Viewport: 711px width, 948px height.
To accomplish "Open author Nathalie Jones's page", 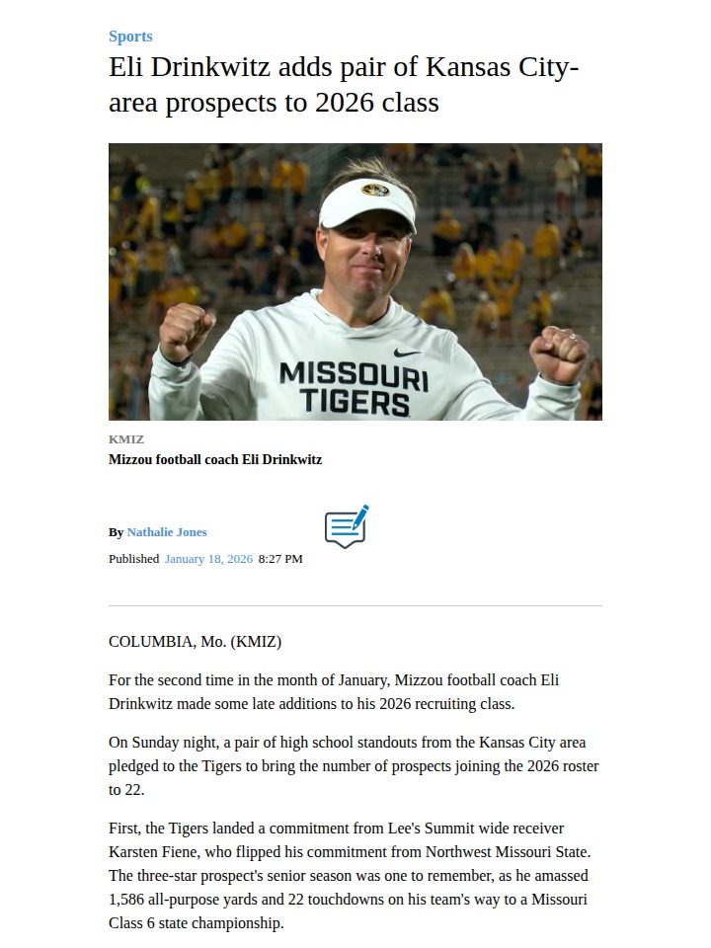I will point(167,532).
